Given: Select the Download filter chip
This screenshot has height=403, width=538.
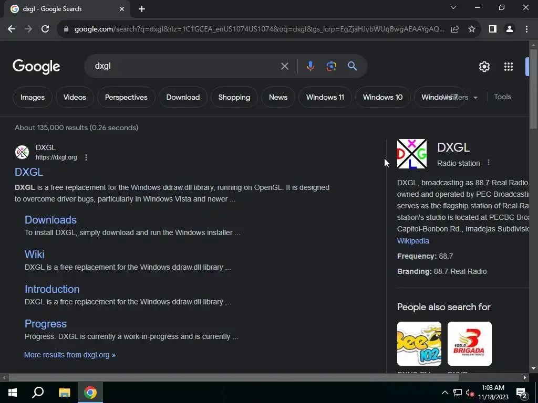Looking at the screenshot, I should coord(183,97).
